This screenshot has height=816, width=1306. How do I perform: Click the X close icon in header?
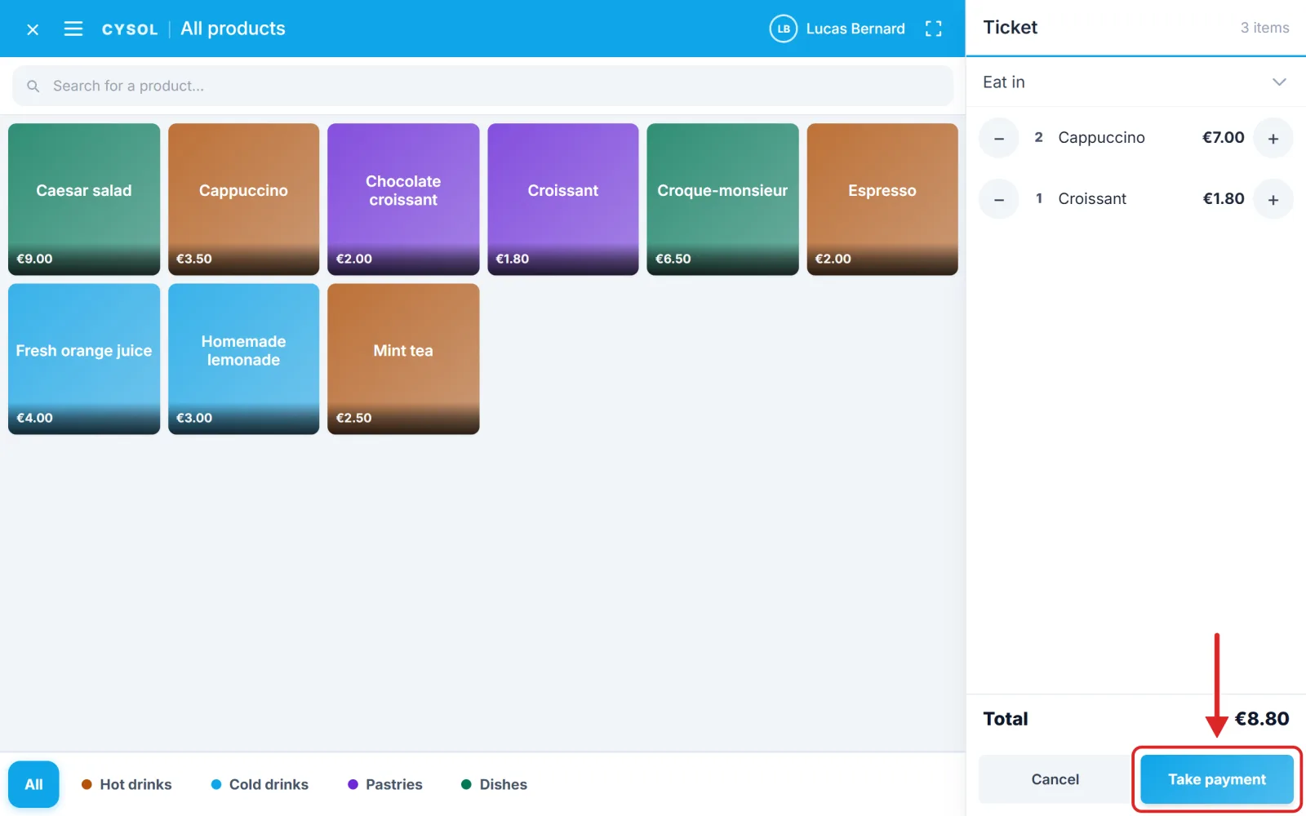(x=33, y=29)
